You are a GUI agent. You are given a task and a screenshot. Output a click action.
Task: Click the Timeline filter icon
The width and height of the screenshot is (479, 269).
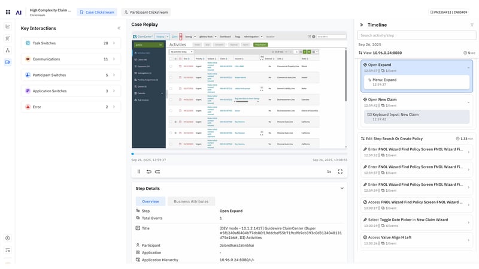click(x=472, y=25)
